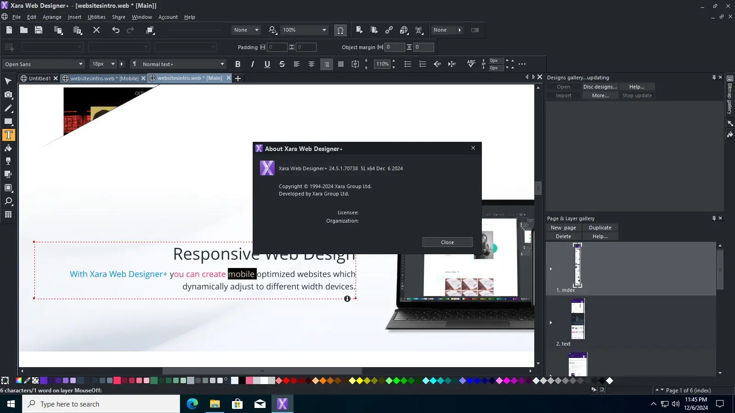Expand the 2. text page layers
The width and height of the screenshot is (735, 413).
click(551, 323)
